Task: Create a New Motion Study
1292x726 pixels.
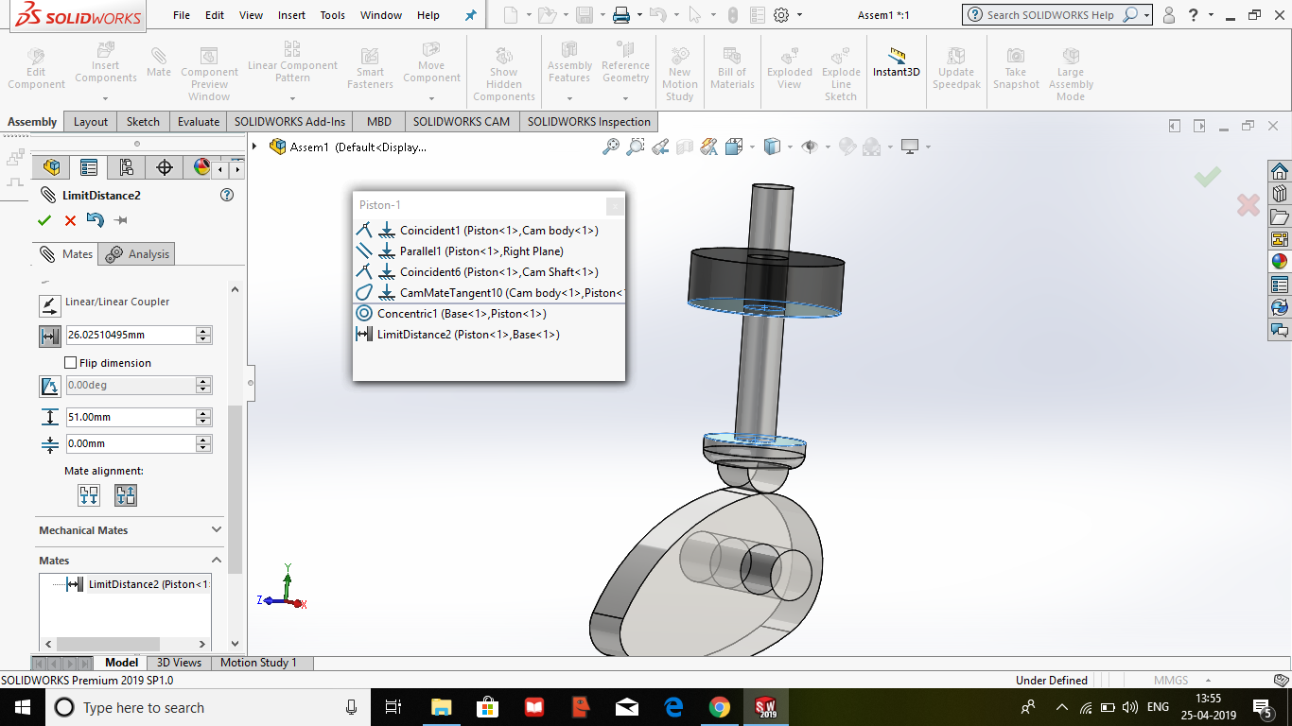Action: click(x=680, y=69)
